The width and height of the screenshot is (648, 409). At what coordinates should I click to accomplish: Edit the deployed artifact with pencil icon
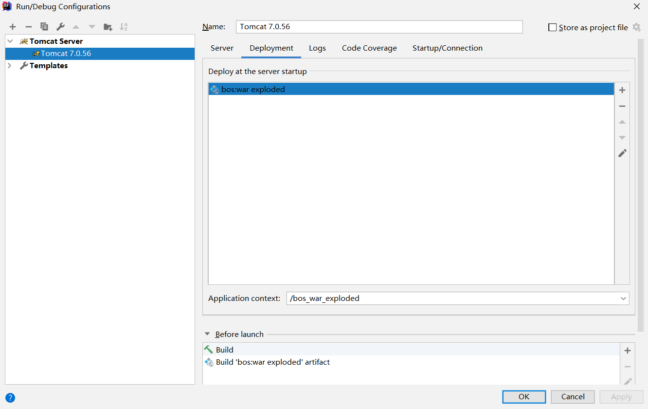(x=622, y=153)
